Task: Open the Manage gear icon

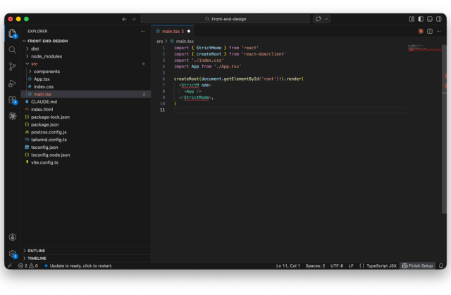Action: 13,254
